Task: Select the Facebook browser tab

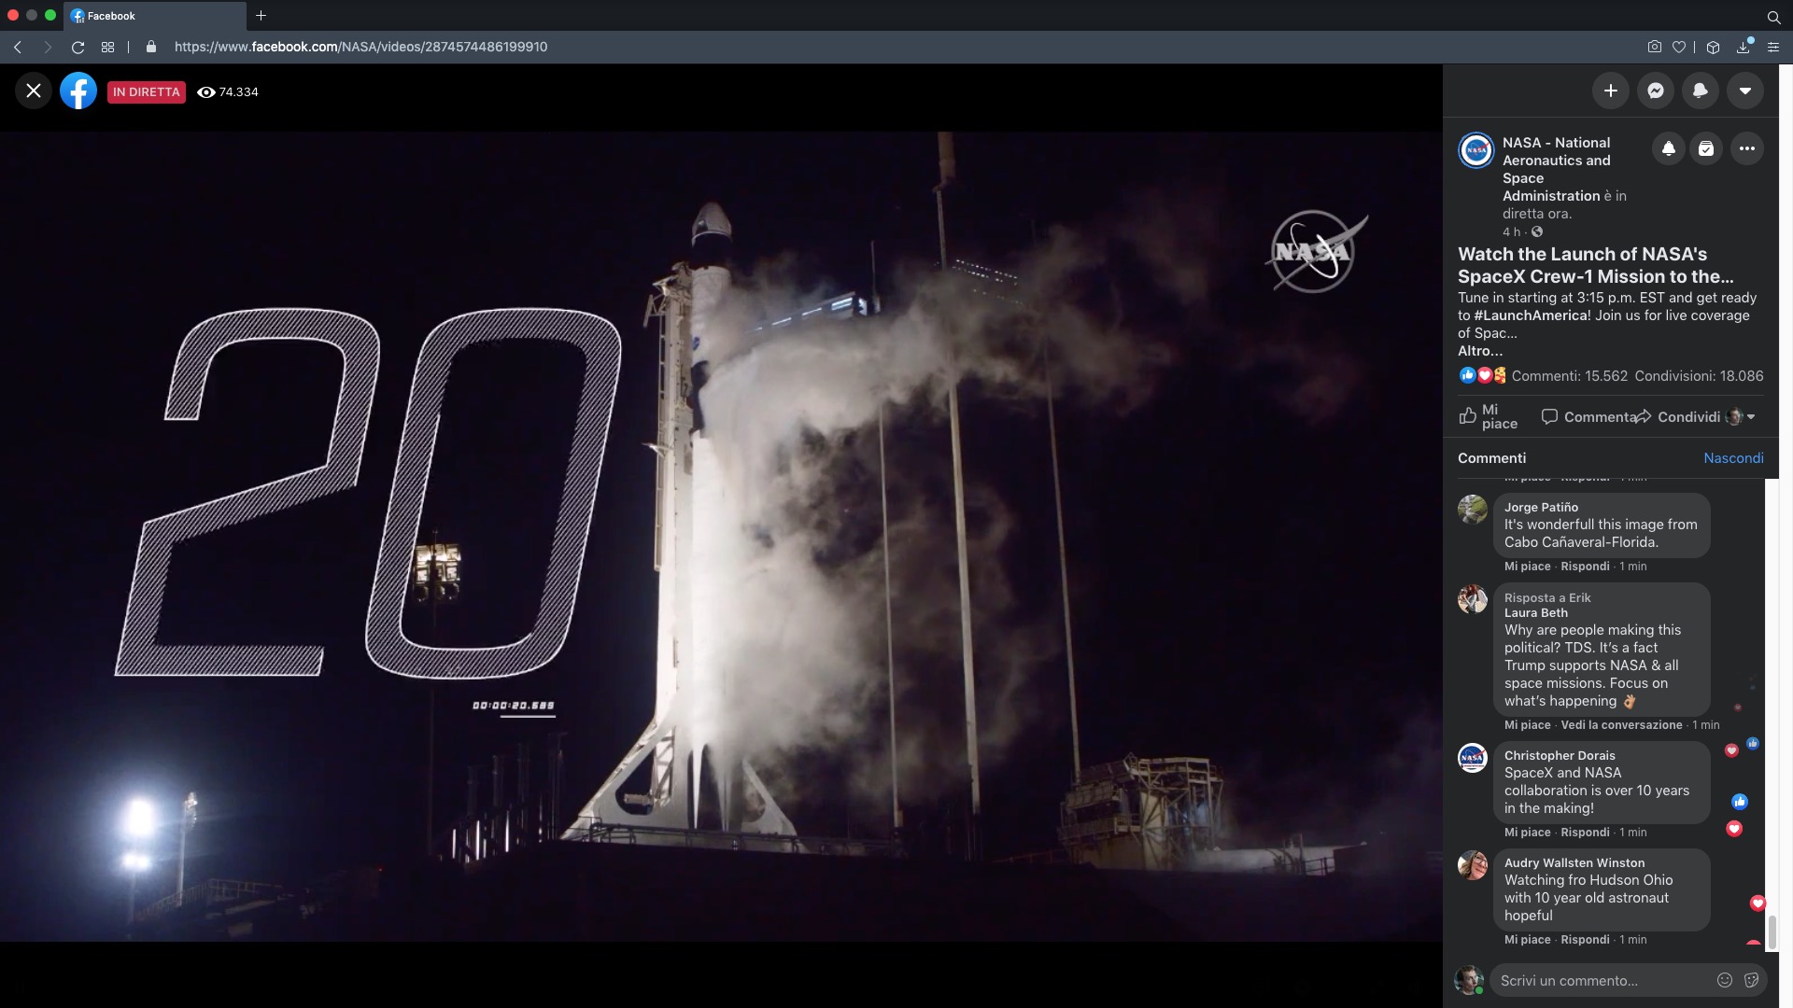Action: click(x=156, y=15)
